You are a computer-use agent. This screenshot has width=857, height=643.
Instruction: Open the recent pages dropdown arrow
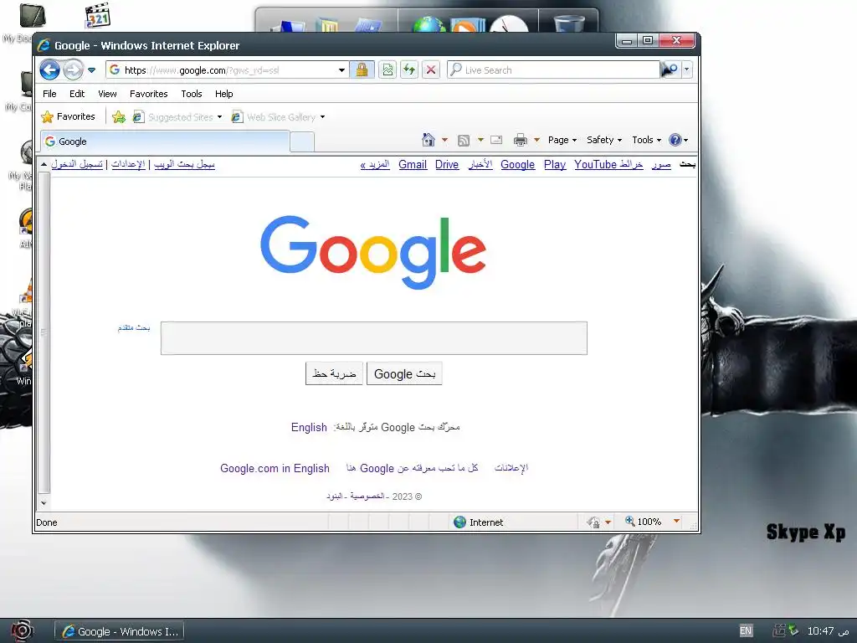[92, 70]
